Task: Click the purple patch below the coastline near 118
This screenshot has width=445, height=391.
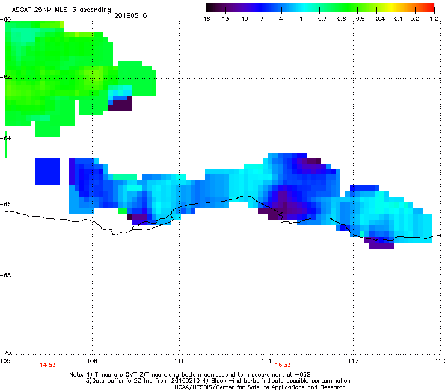Action: click(381, 245)
